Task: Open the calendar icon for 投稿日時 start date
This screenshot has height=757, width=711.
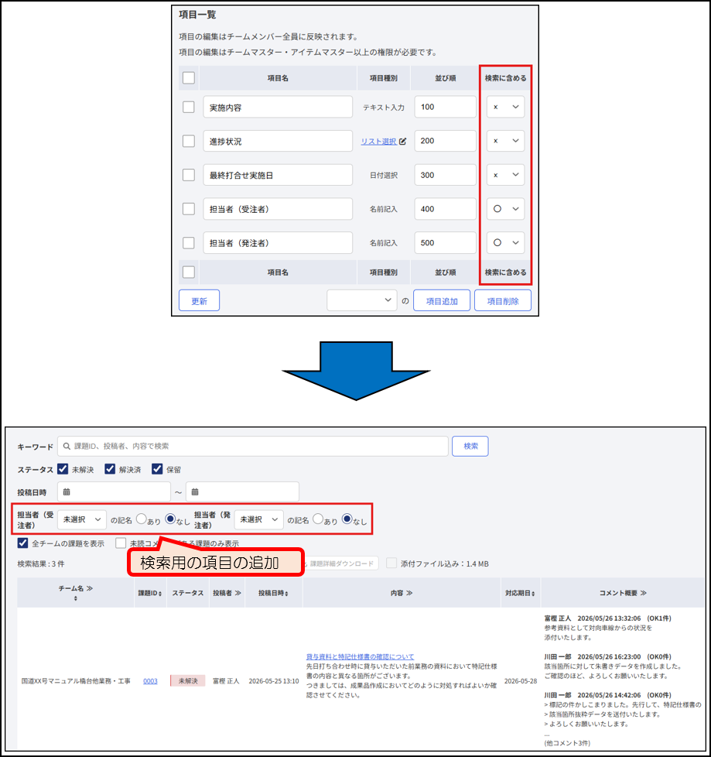Action: tap(67, 492)
